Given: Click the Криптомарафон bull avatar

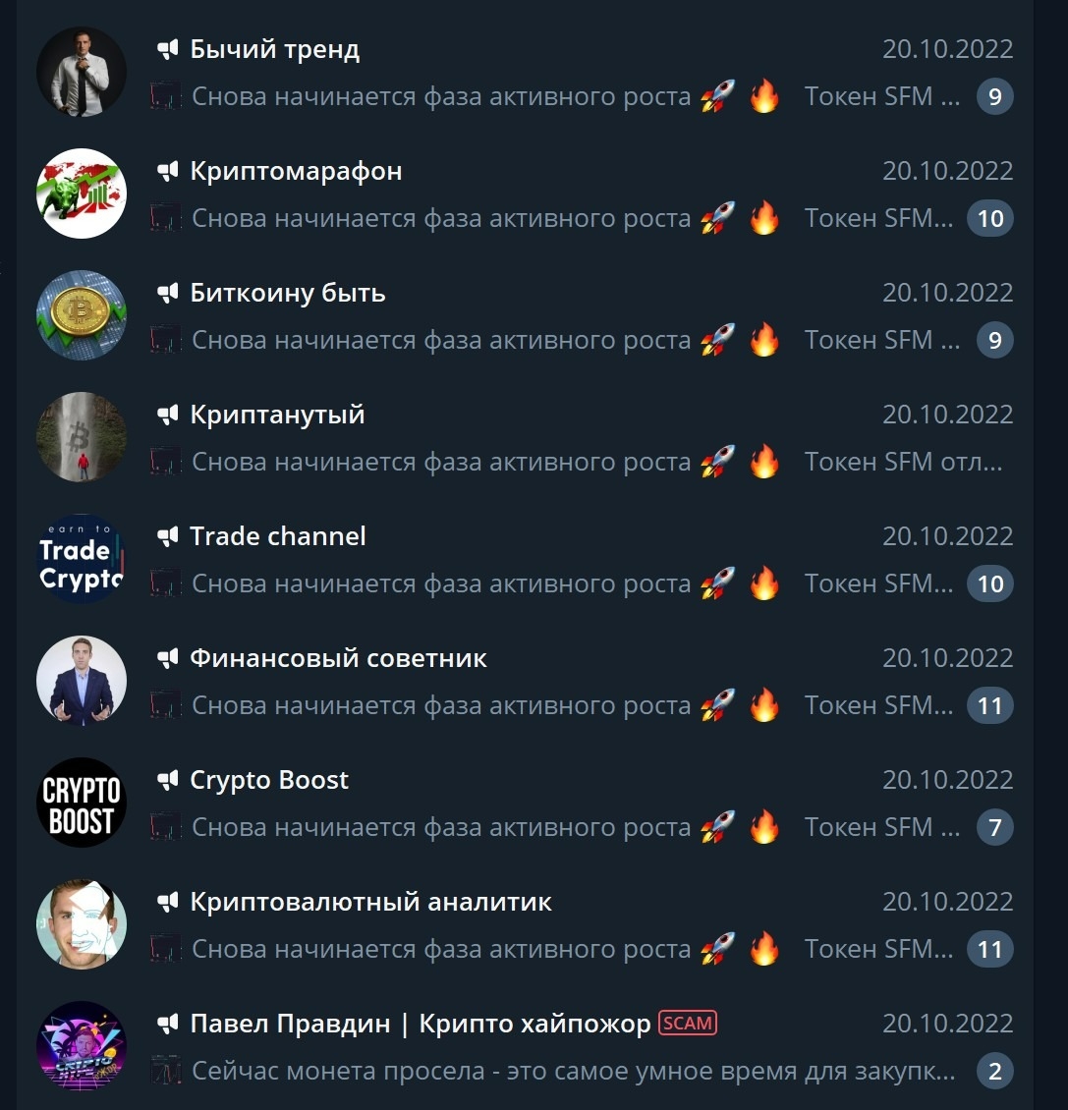Looking at the screenshot, I should pyautogui.click(x=82, y=194).
